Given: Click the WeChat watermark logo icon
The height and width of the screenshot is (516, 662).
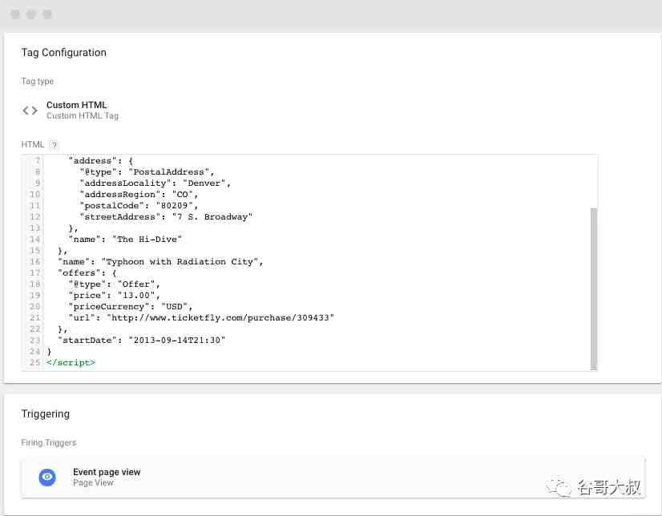Looking at the screenshot, I should click(558, 488).
